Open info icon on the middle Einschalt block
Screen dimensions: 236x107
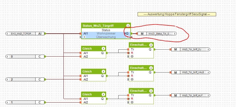pyautogui.click(x=151, y=68)
